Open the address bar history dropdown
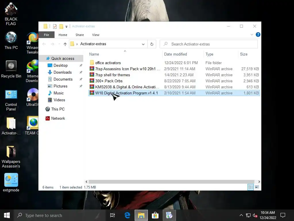Image resolution: width=294 pixels, height=221 pixels. pyautogui.click(x=143, y=44)
